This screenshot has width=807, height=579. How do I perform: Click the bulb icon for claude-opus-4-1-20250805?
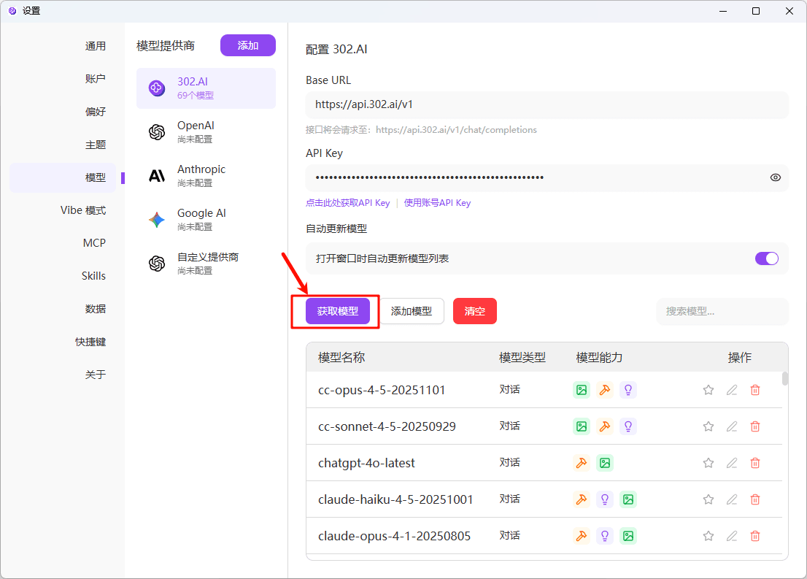[605, 536]
